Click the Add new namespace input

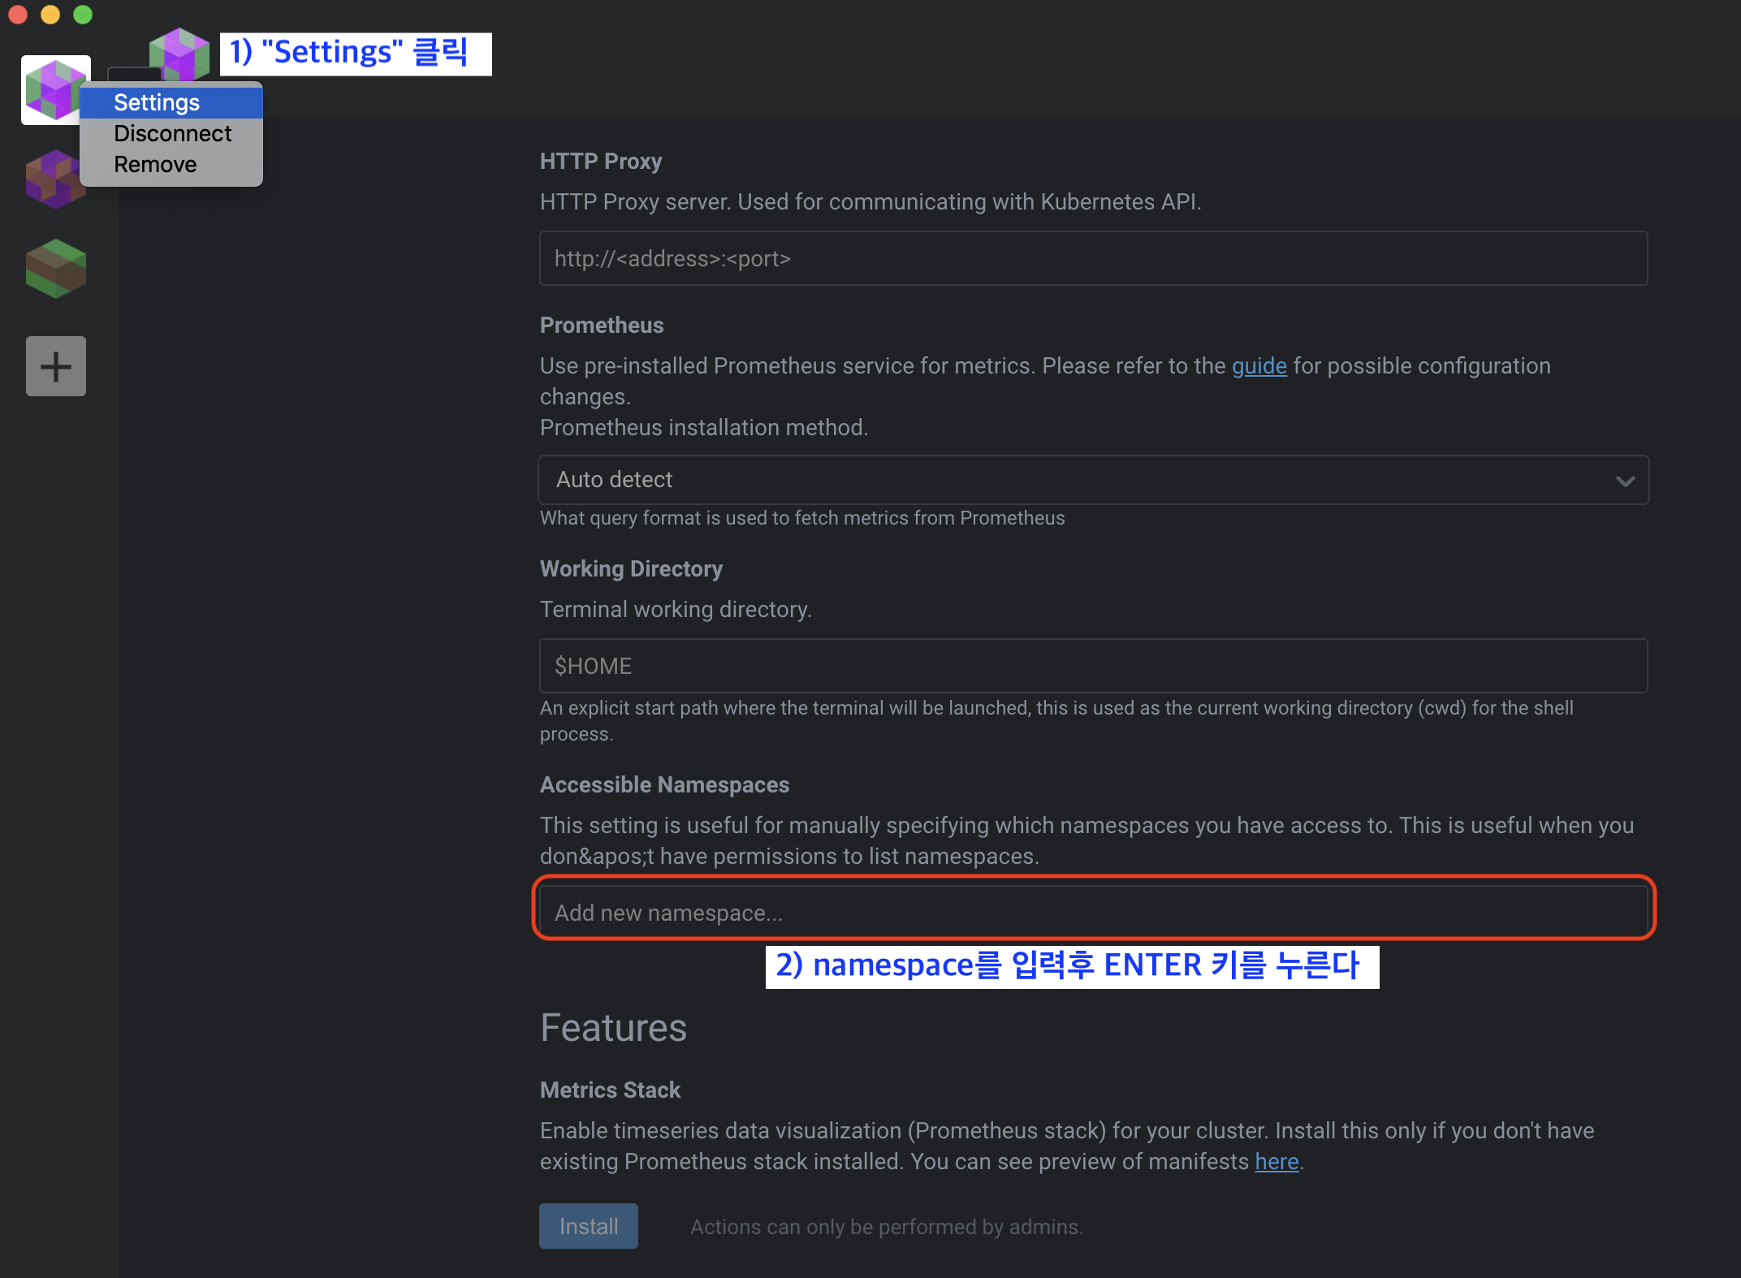[x=1093, y=913]
